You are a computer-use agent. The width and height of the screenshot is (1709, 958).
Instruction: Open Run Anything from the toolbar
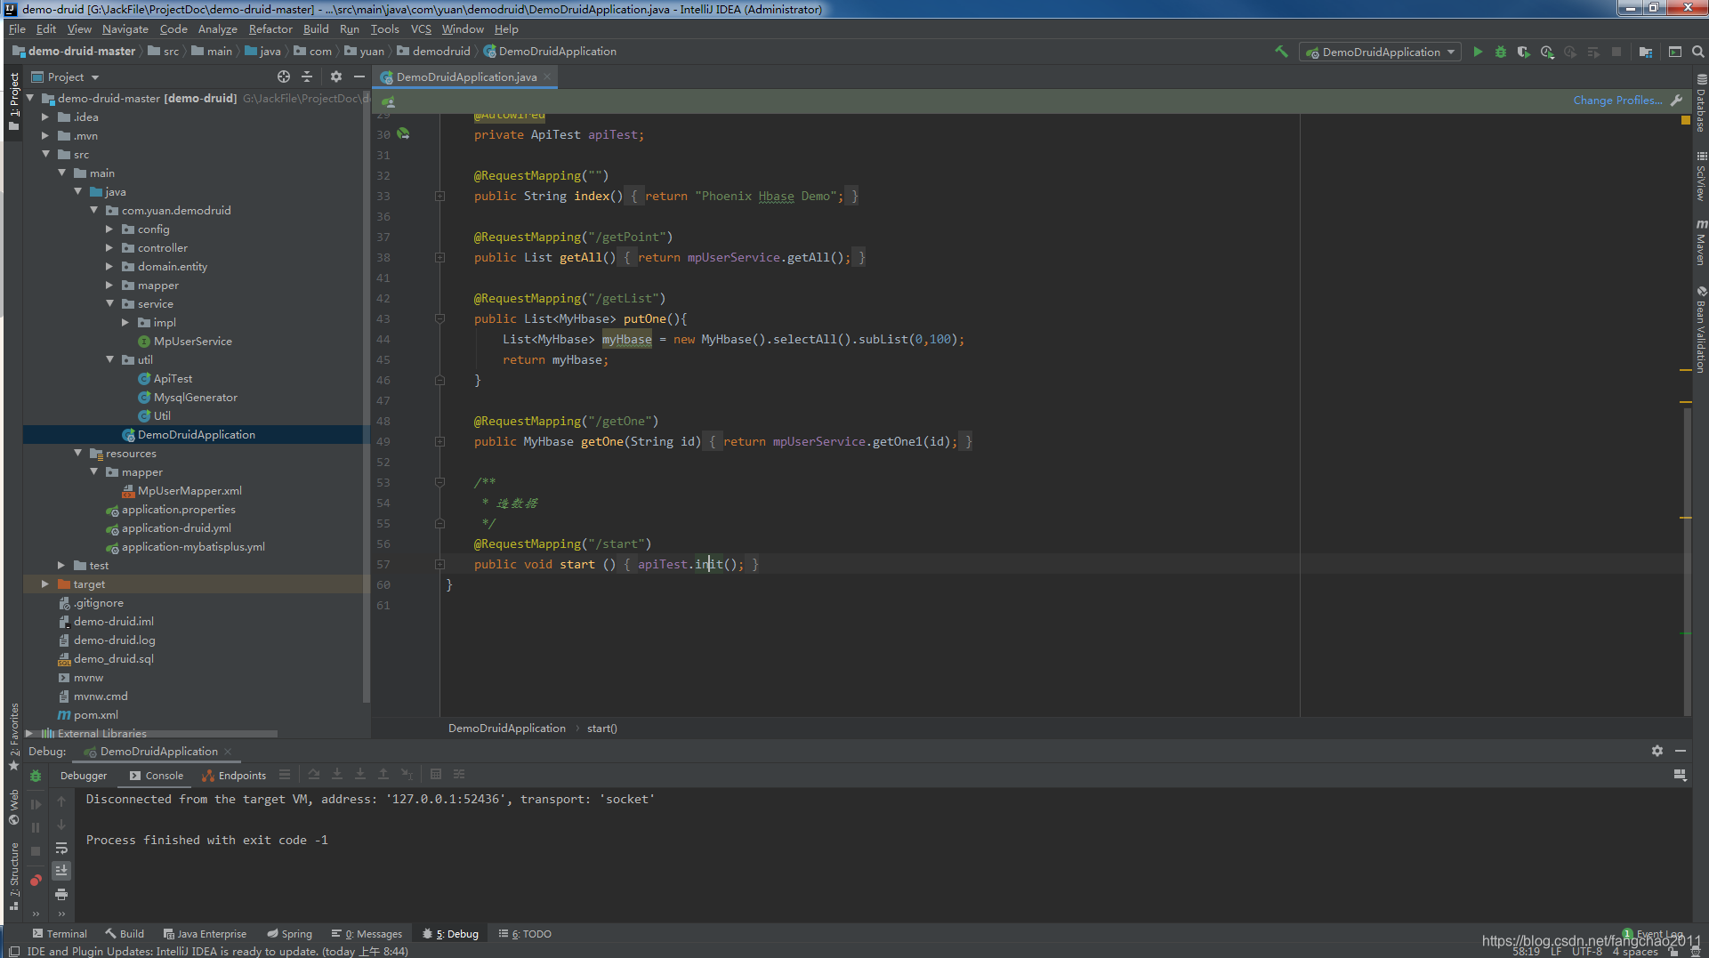[x=1675, y=52]
